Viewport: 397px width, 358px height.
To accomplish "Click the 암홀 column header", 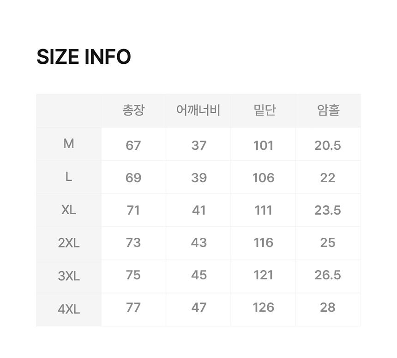I will point(328,111).
